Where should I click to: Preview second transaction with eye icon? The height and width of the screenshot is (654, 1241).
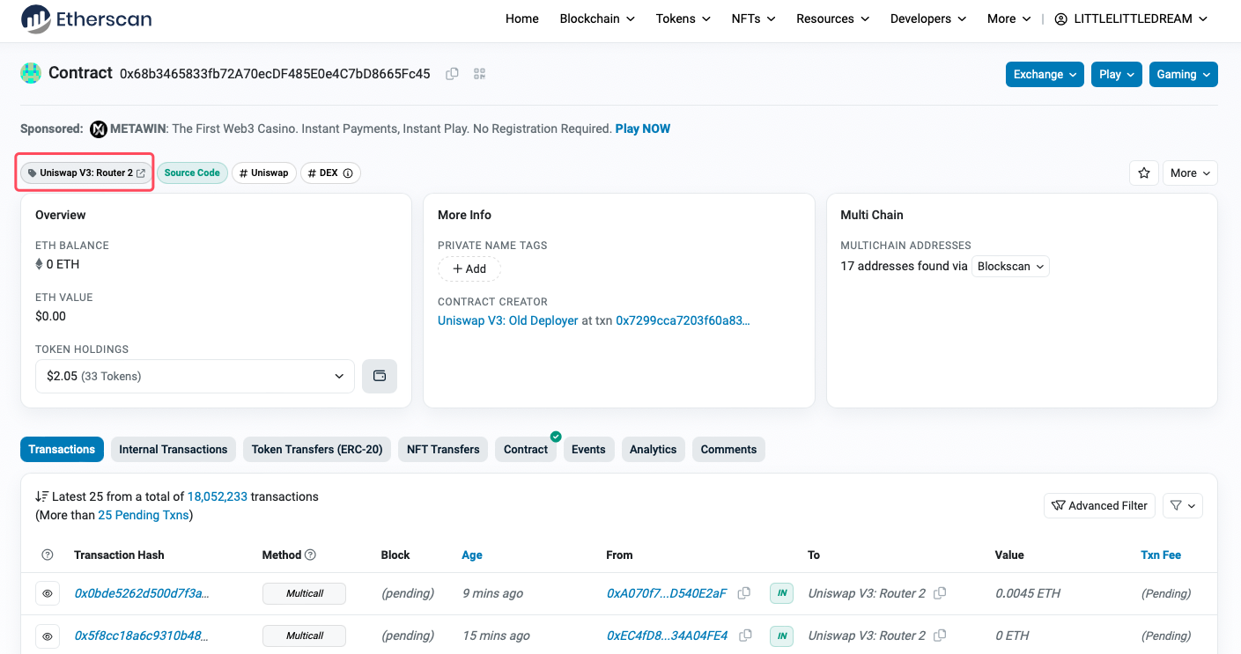pos(48,636)
